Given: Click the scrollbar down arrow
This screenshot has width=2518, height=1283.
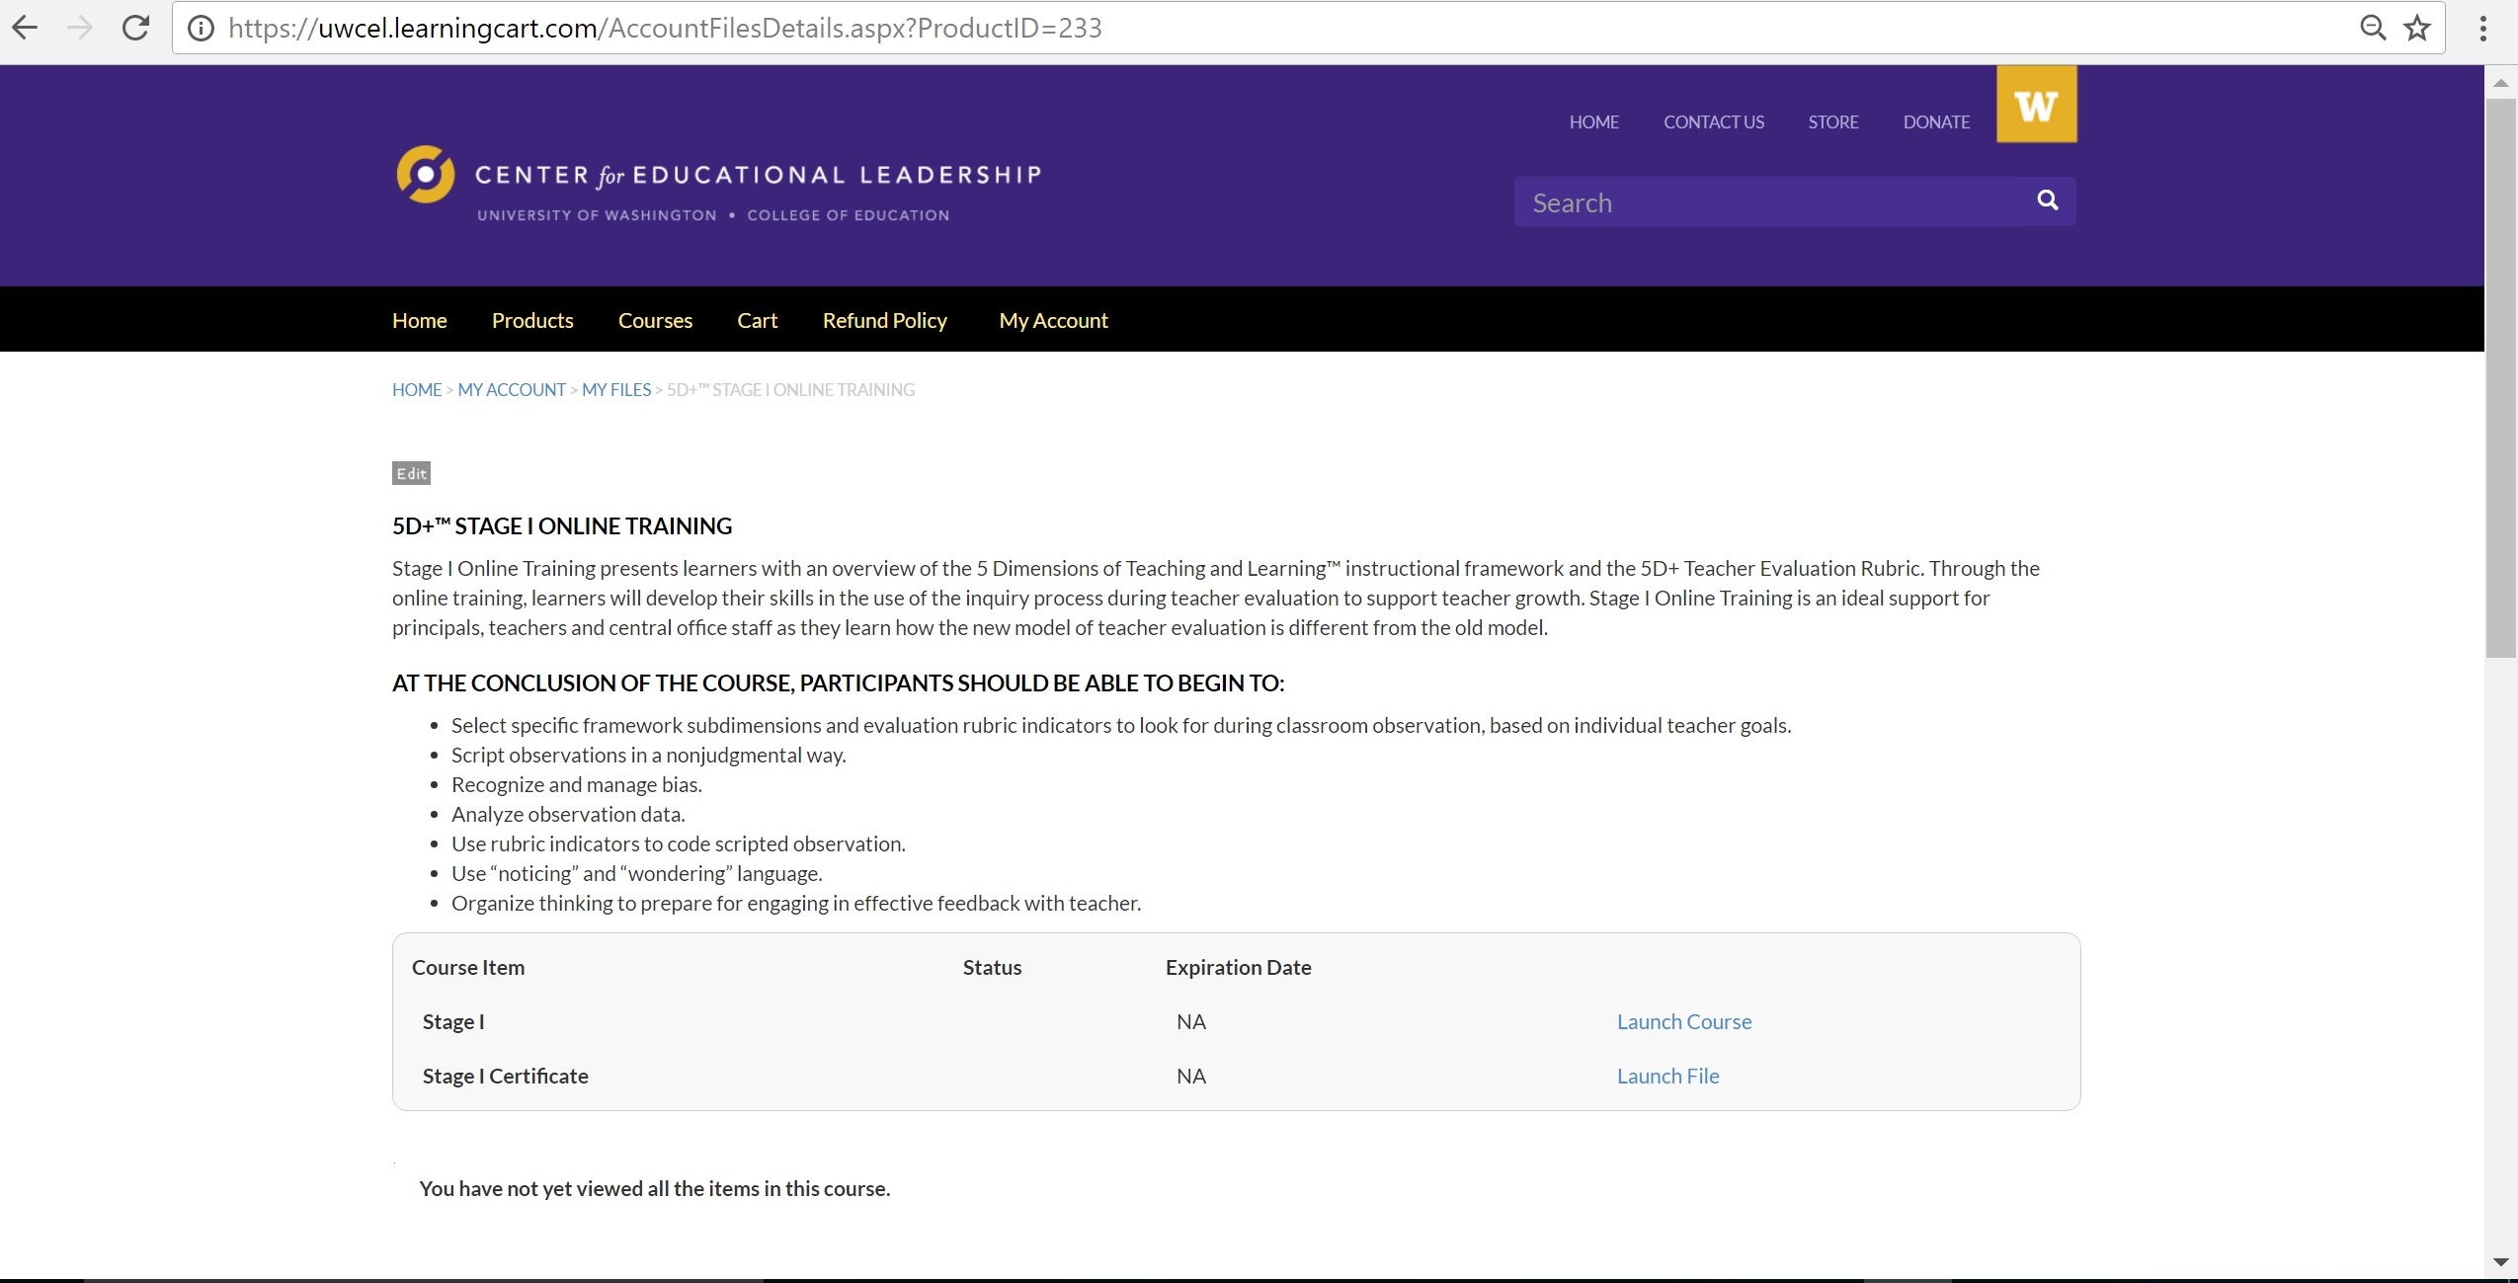Looking at the screenshot, I should pyautogui.click(x=2500, y=1261).
